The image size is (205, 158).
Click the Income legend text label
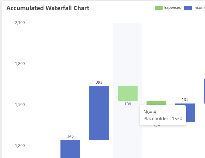point(199,8)
